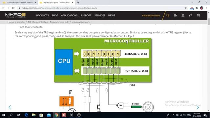The height and width of the screenshot is (118, 210).
Task: Switch to MikroElektronika ebook platform tab
Action: [x=20, y=3]
